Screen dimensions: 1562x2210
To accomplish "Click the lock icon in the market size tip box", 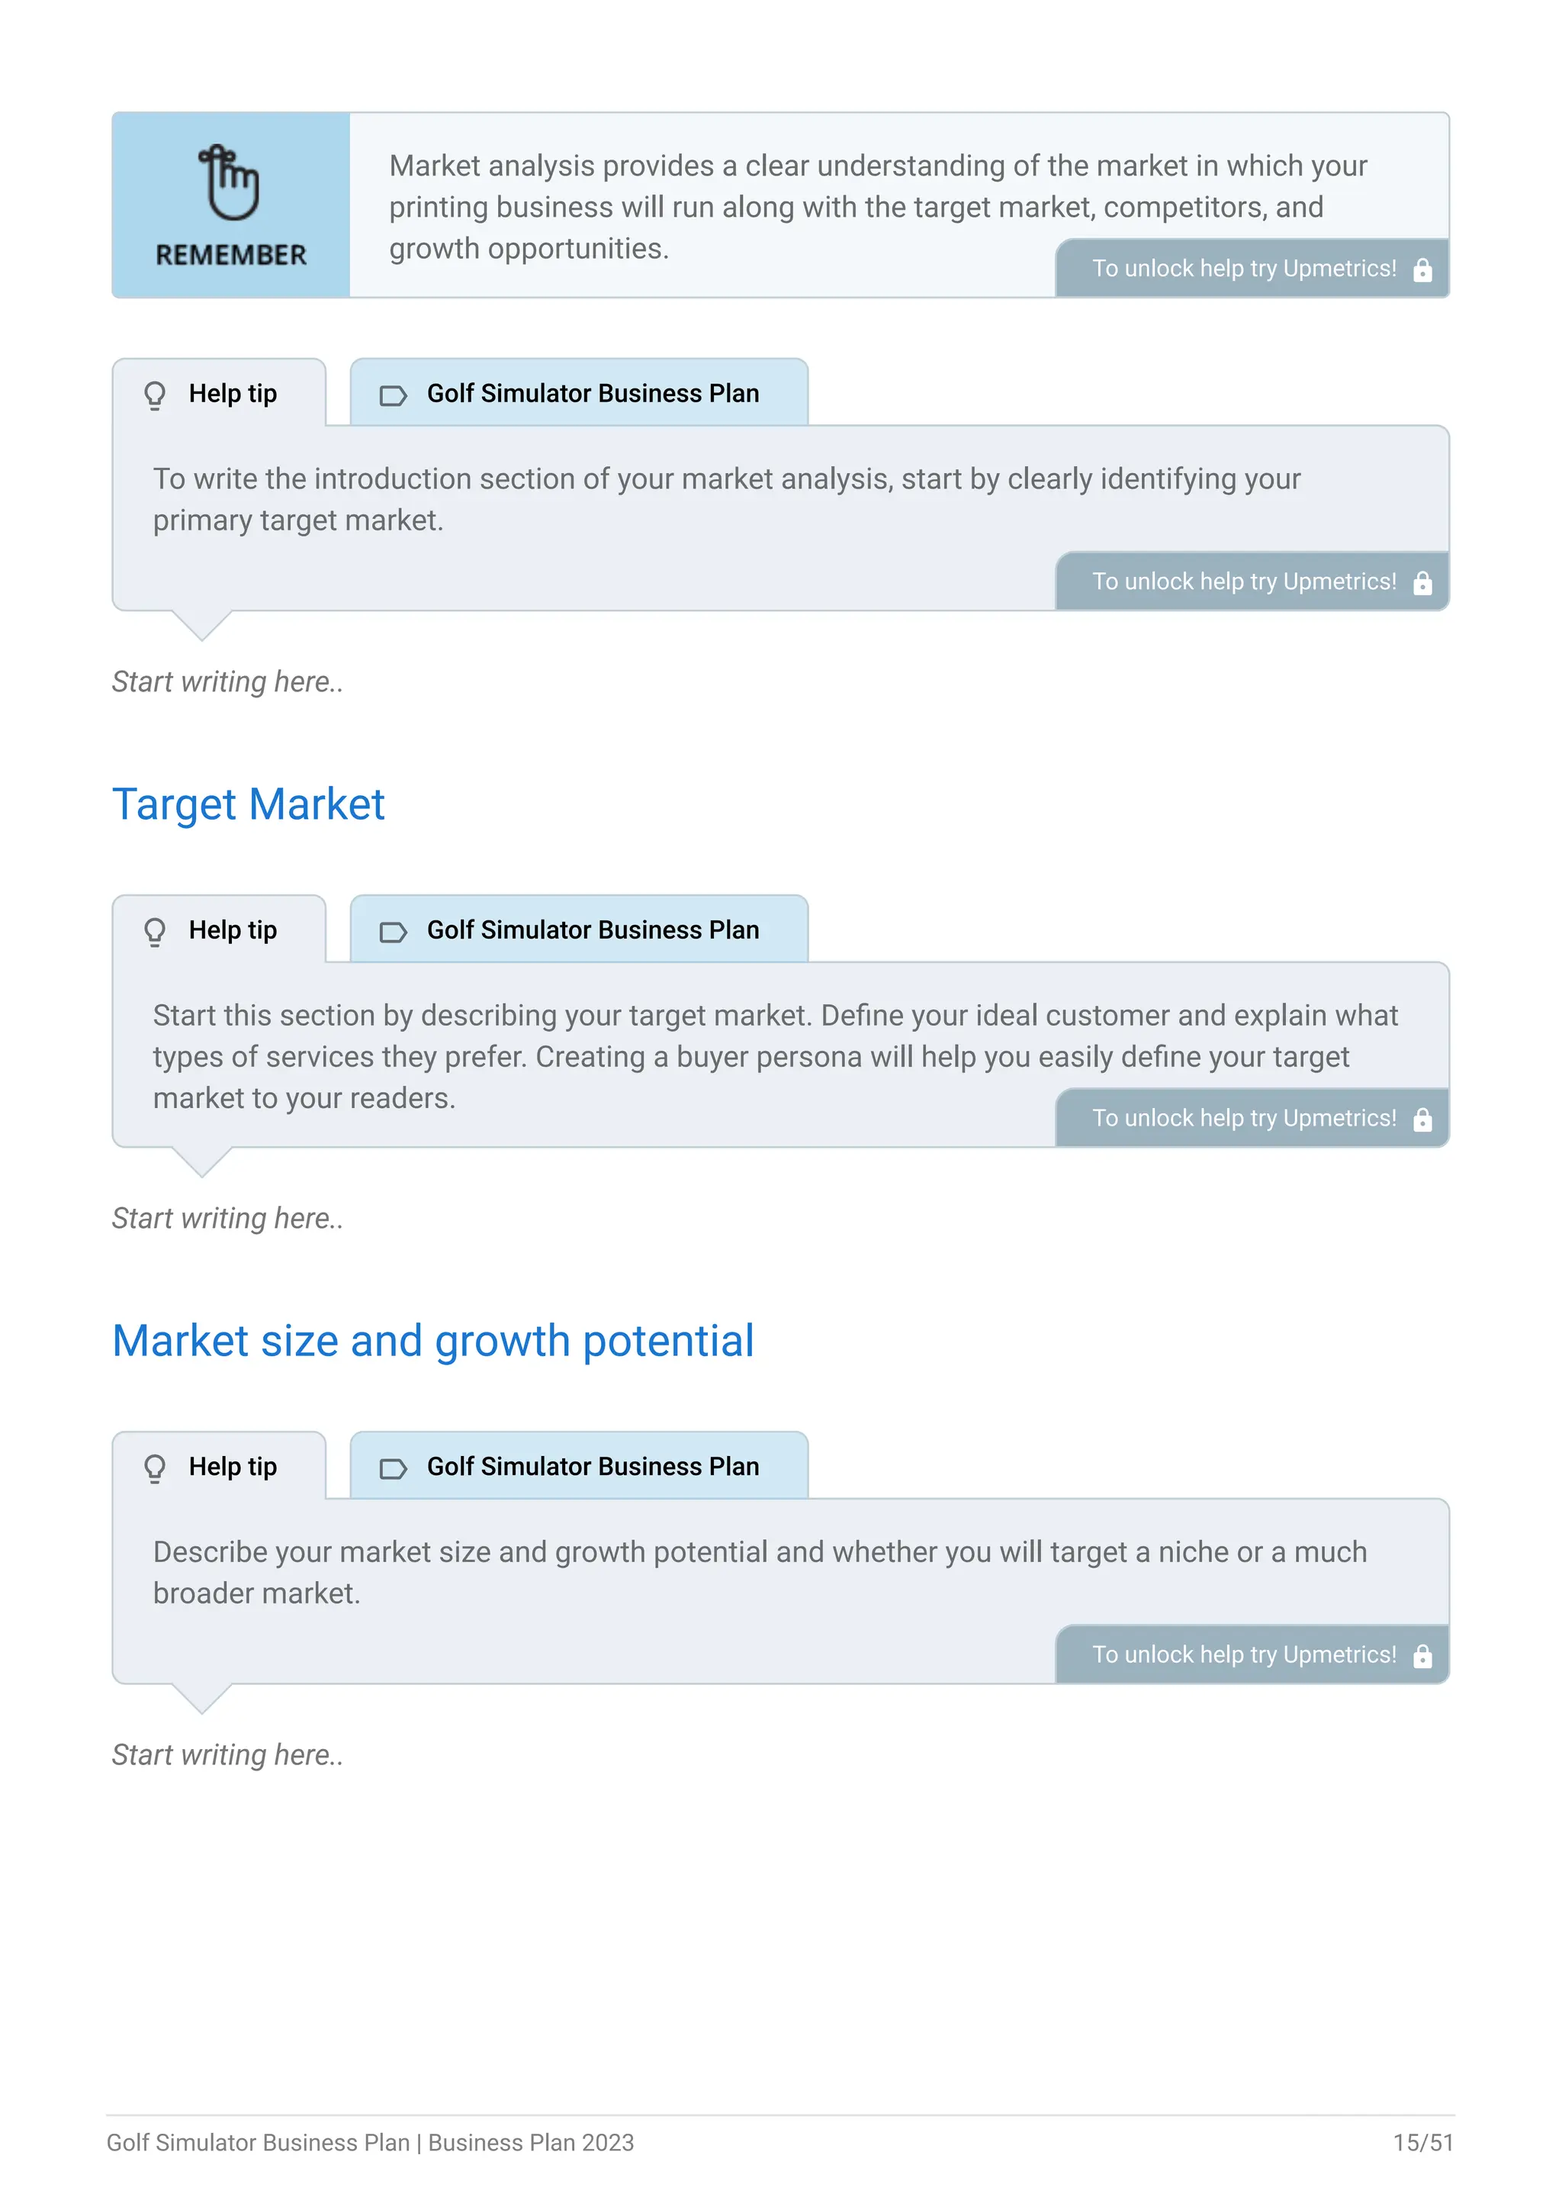I will [x=1422, y=1655].
